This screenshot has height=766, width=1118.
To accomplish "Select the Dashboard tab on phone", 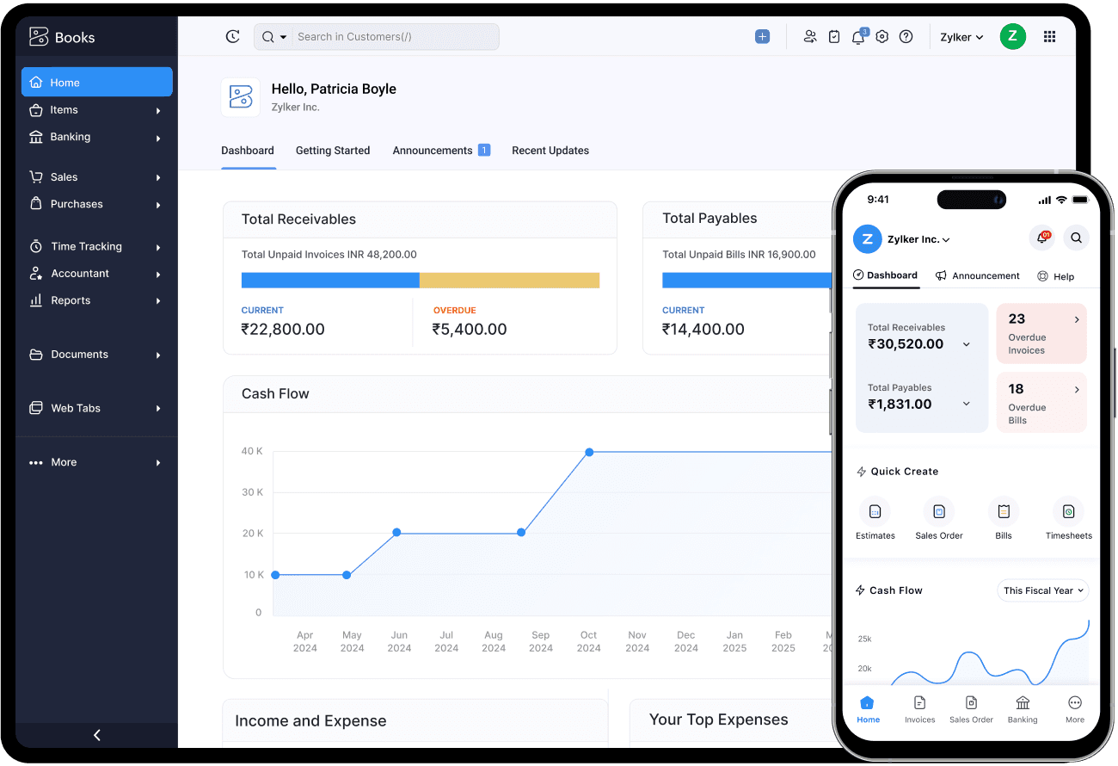I will point(885,275).
